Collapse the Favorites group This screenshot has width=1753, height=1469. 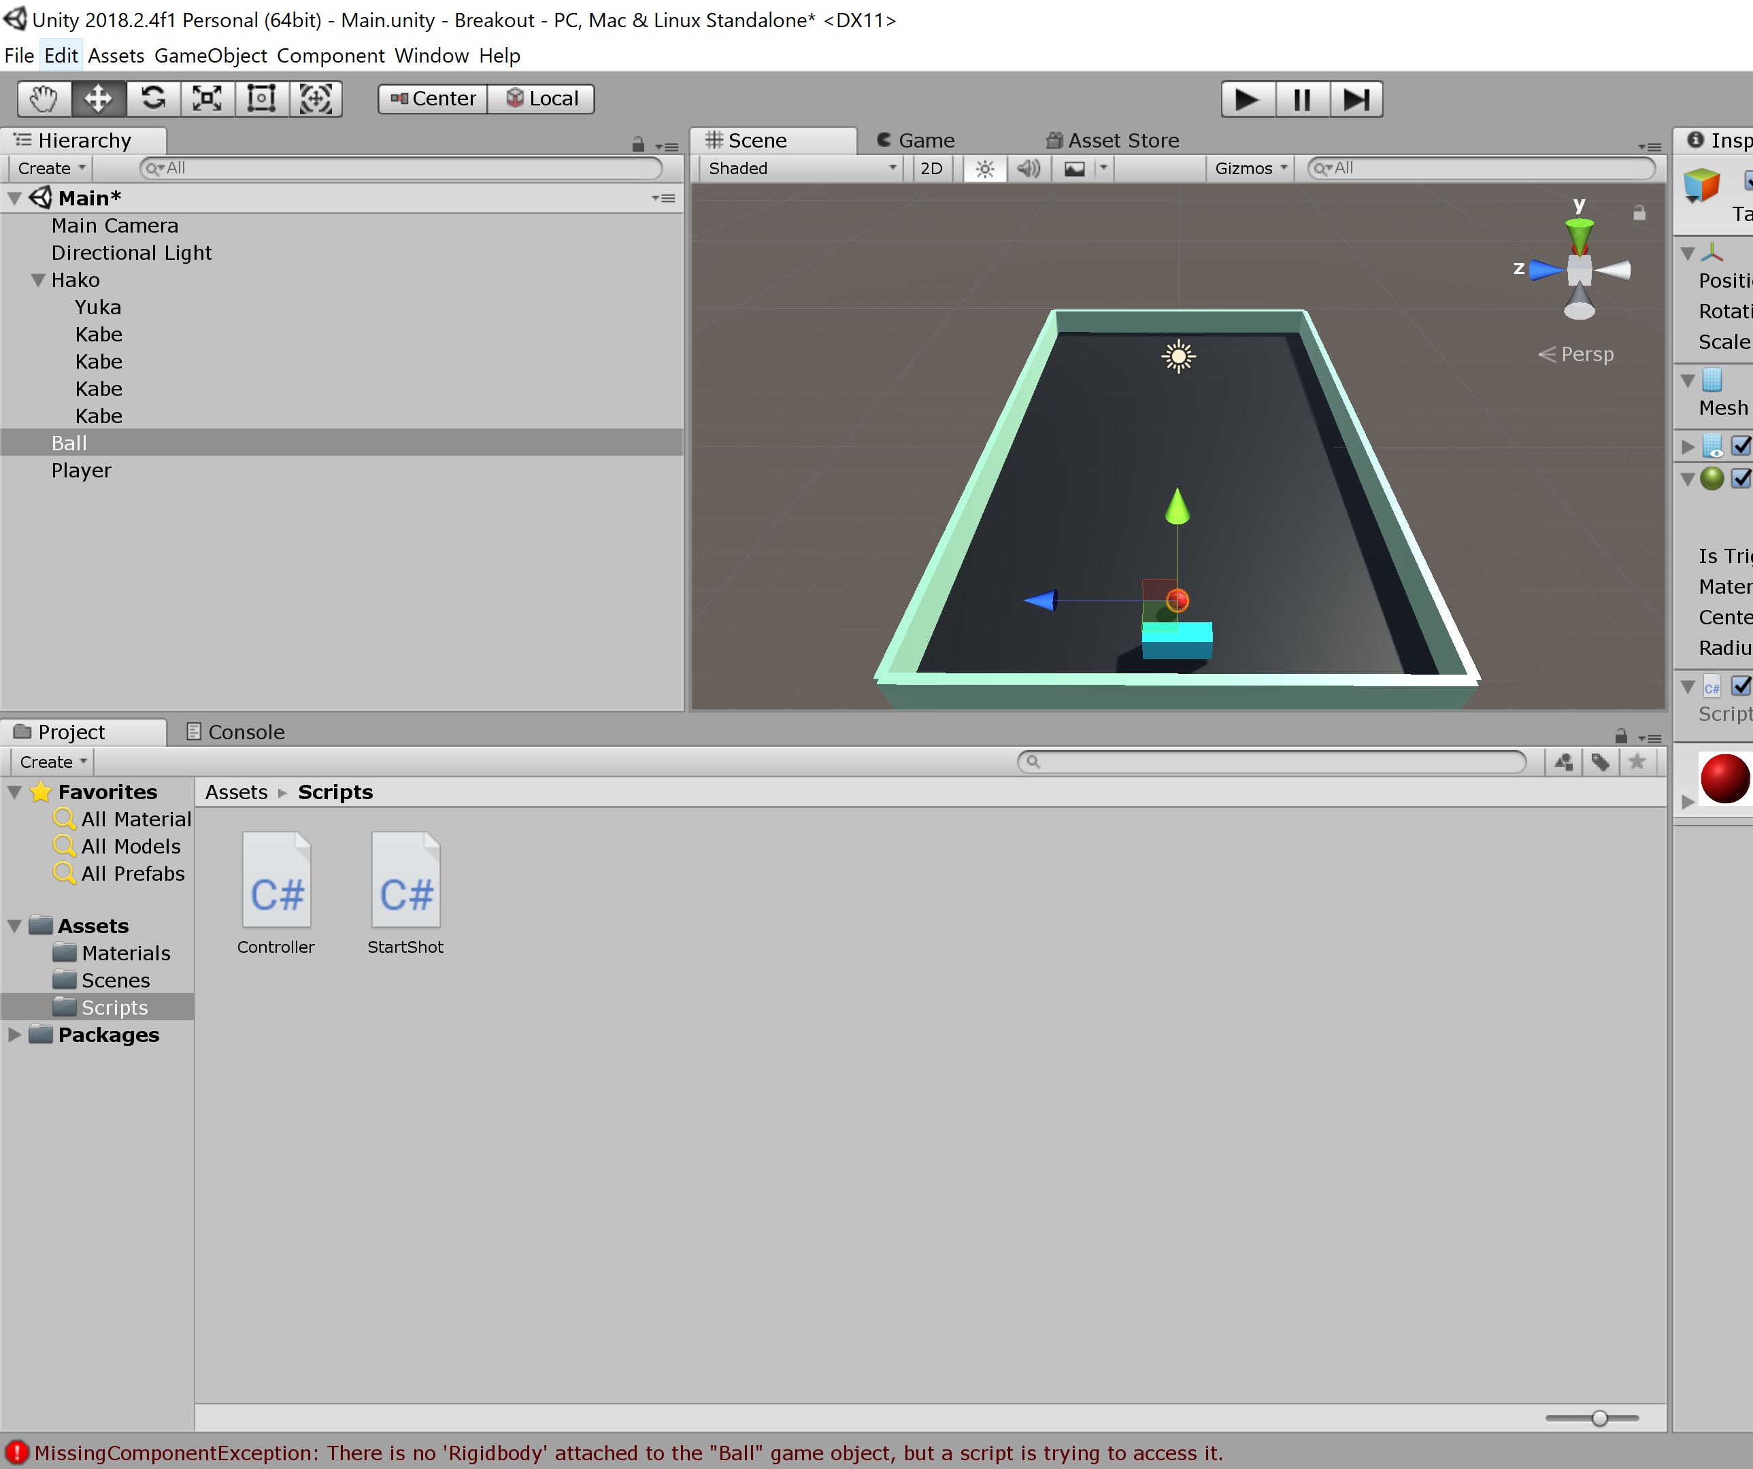click(14, 792)
